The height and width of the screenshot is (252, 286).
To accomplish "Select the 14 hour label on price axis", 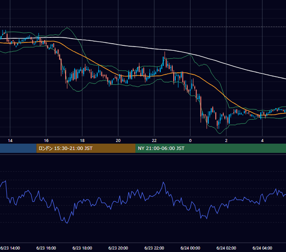I will (x=10, y=141).
